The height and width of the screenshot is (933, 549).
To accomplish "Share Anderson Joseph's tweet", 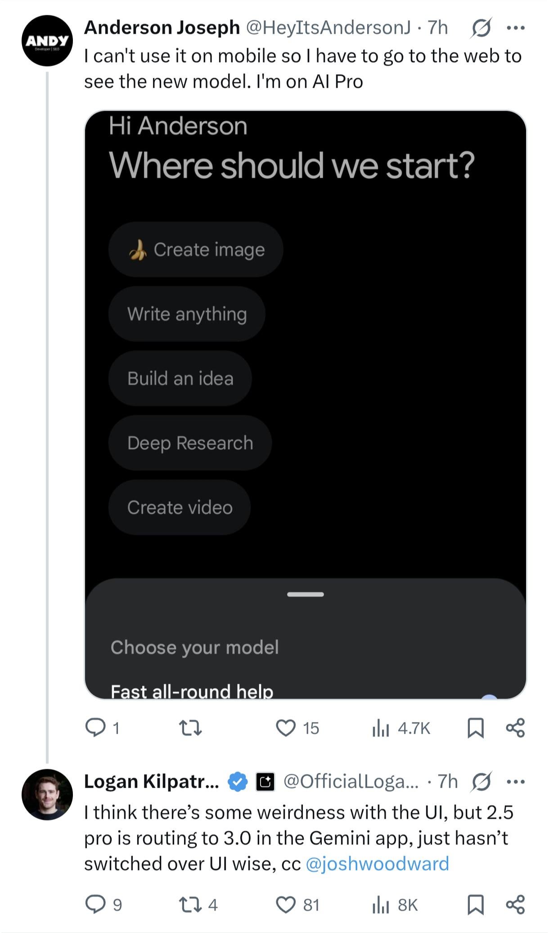I will [515, 727].
